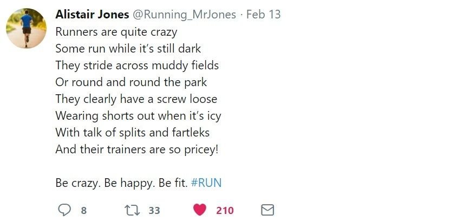Click "Or round and round the park" text
The height and width of the screenshot is (221, 464).
click(x=131, y=82)
